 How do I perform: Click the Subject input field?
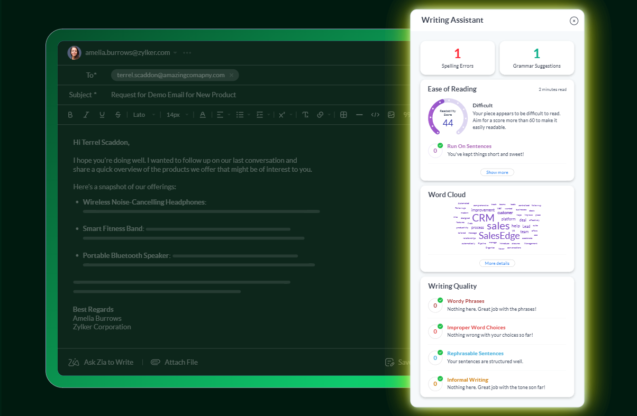point(254,95)
